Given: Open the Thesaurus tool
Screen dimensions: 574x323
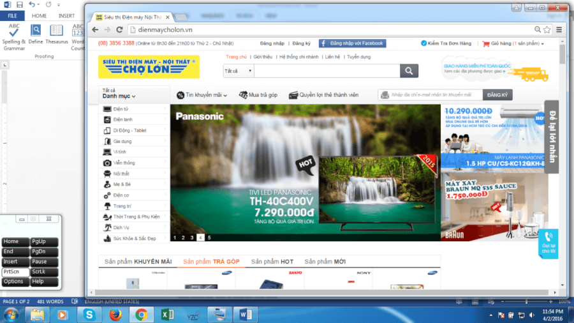Looking at the screenshot, I should (57, 34).
